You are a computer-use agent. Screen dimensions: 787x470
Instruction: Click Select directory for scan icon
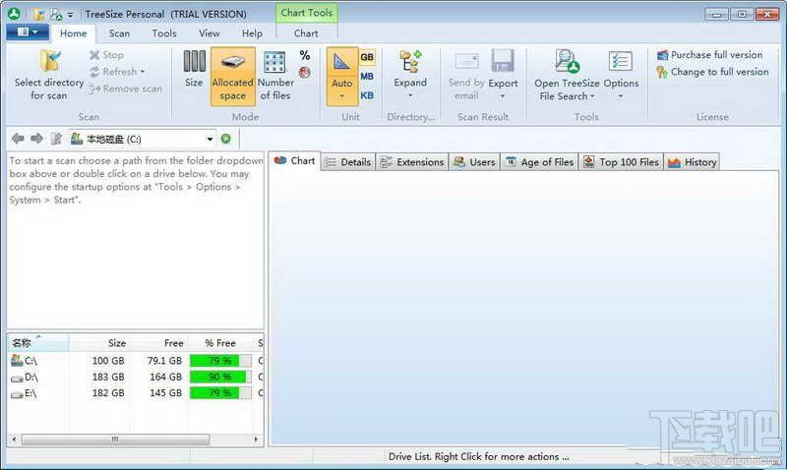tap(50, 61)
